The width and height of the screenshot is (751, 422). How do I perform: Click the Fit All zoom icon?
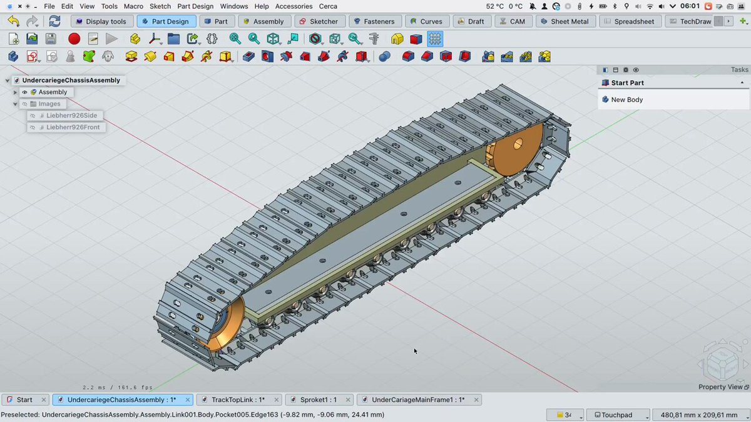[x=235, y=39]
